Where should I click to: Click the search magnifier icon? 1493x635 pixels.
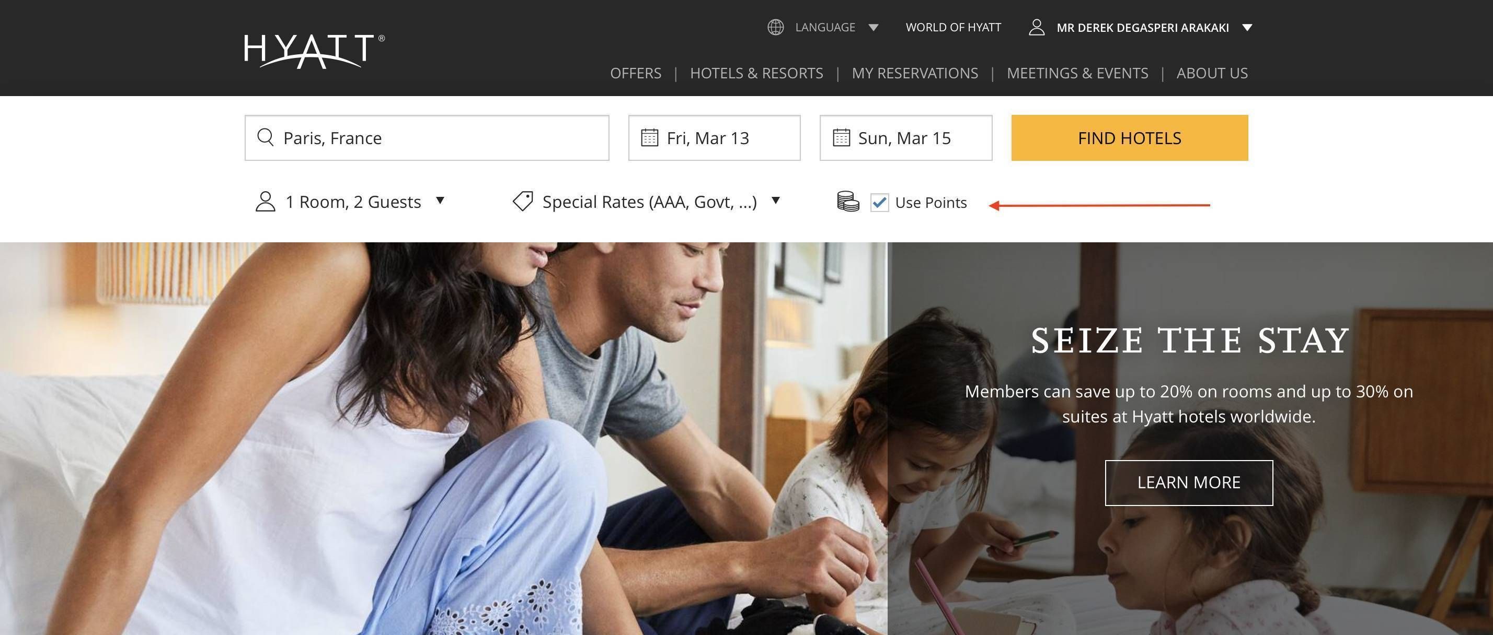(x=266, y=138)
